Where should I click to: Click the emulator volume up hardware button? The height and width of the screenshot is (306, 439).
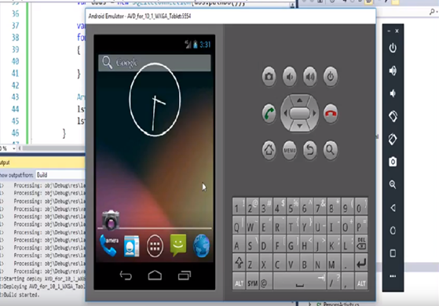point(310,76)
